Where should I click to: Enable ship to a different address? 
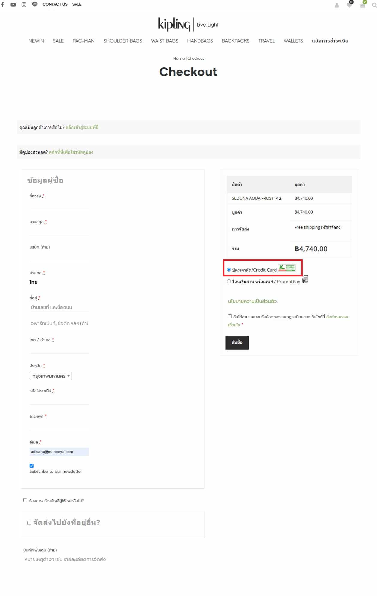point(29,523)
